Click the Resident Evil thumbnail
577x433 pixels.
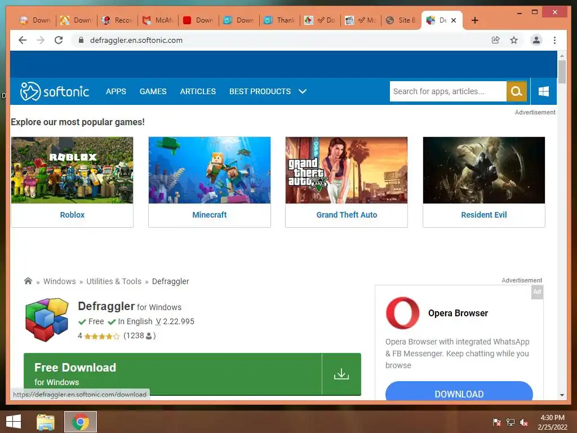pos(484,170)
